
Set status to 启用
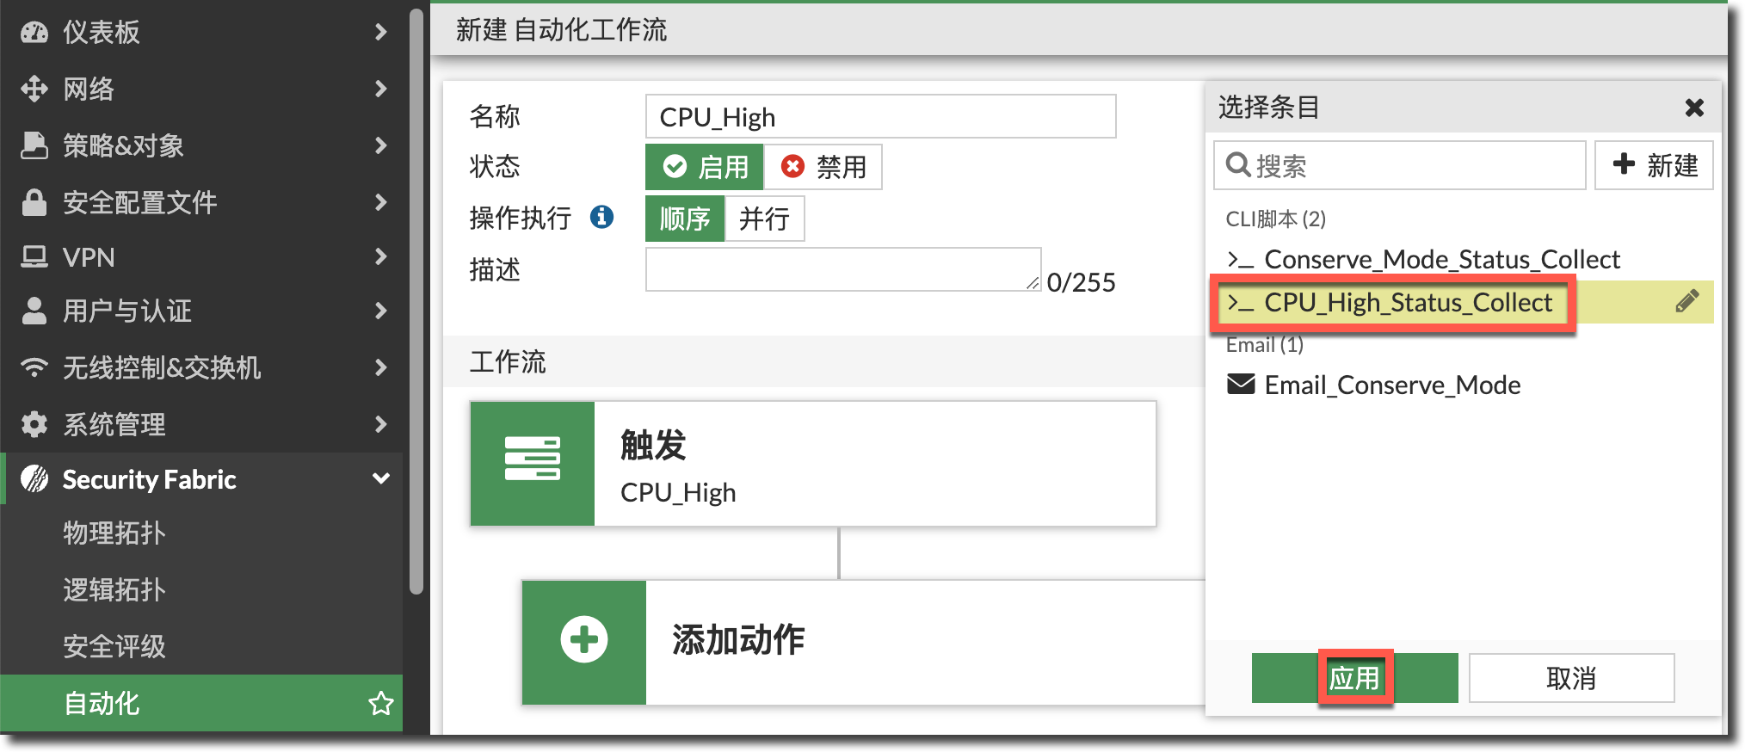(x=705, y=167)
